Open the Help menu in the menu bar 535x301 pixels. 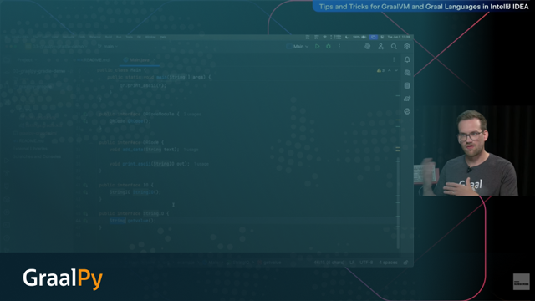click(163, 37)
